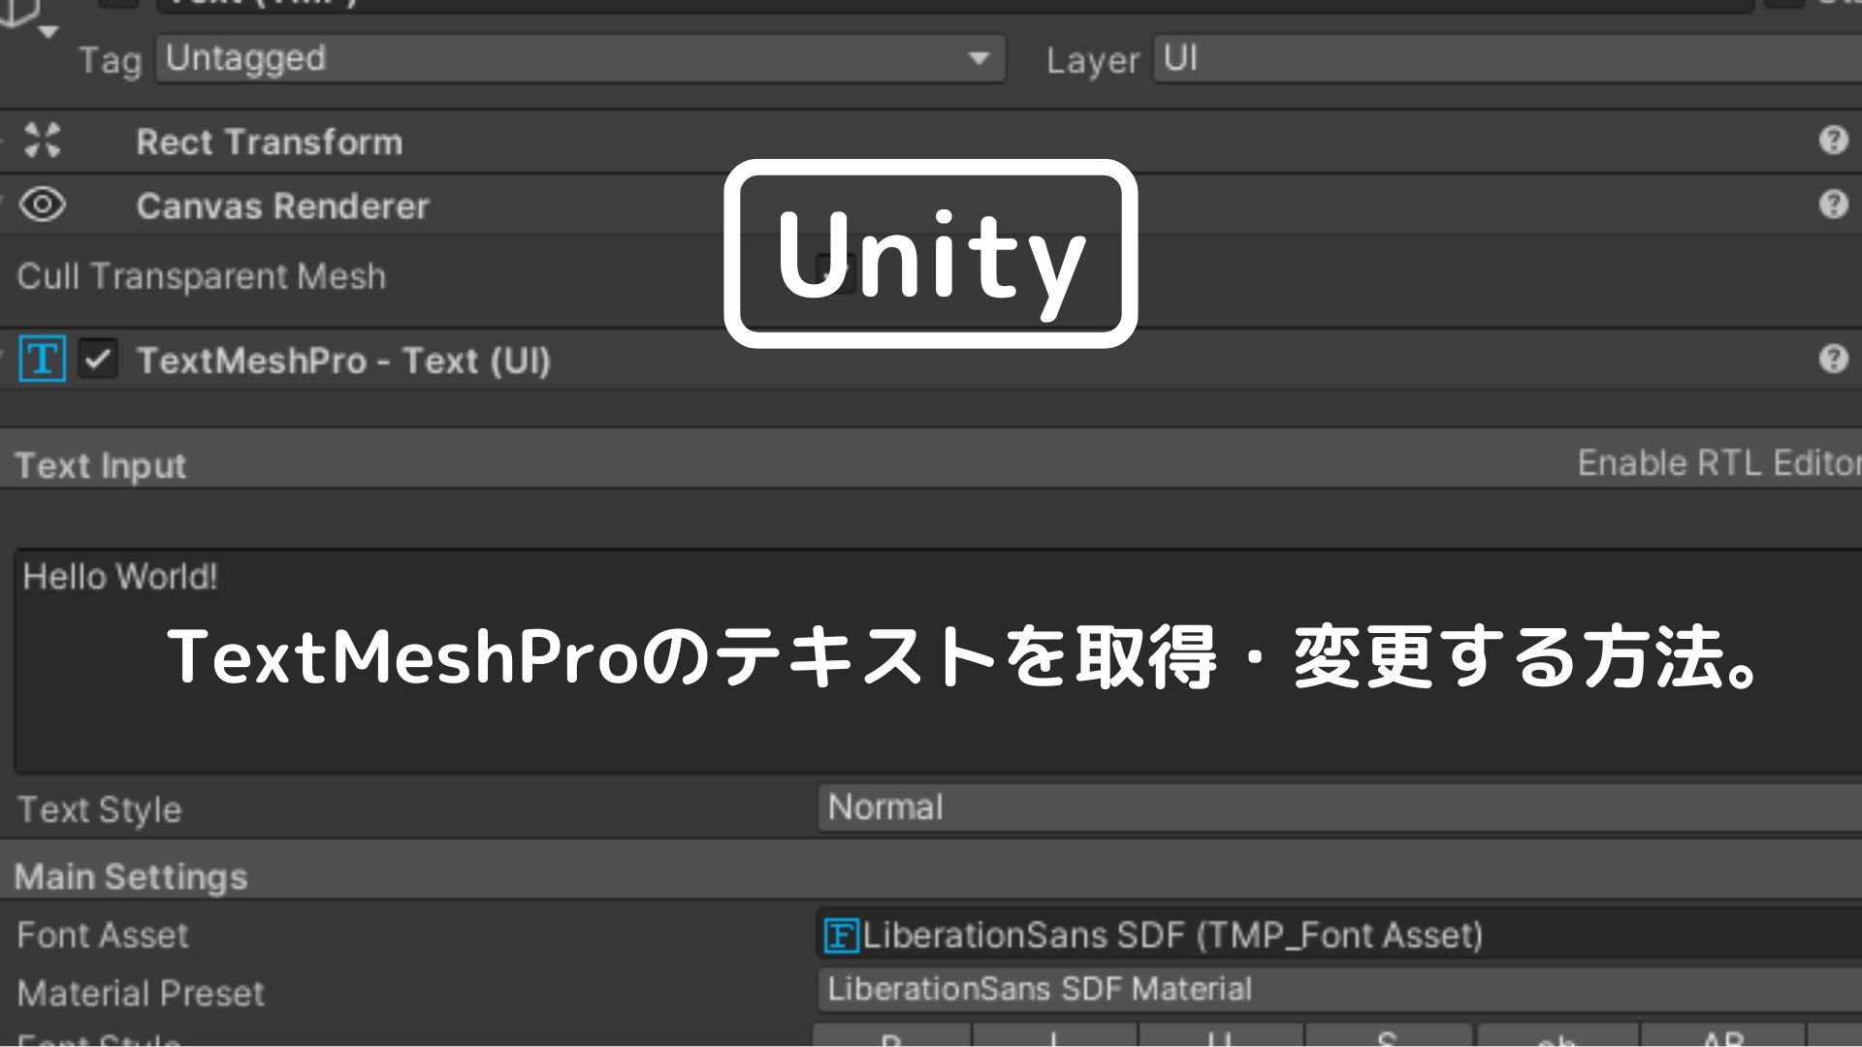Open the Tag dropdown showing Untagged
This screenshot has width=1862, height=1047.
(x=580, y=59)
